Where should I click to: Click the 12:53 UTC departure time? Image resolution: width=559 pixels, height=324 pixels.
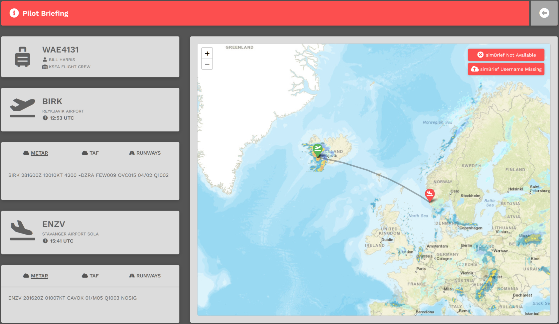click(62, 118)
